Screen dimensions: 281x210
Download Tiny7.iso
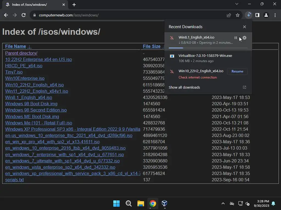click(14, 72)
